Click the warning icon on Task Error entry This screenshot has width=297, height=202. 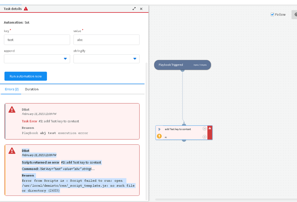[x=12, y=110]
